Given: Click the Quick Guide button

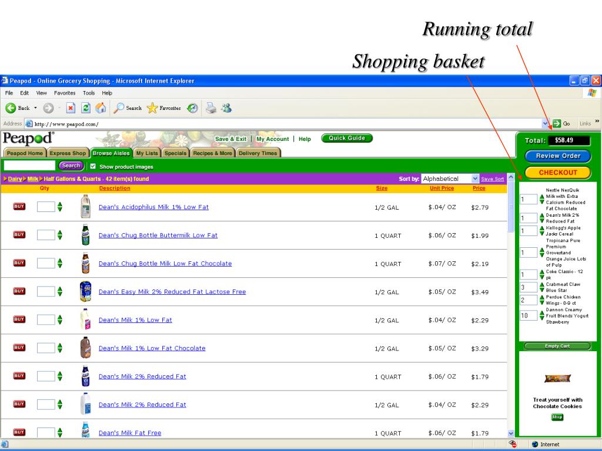Looking at the screenshot, I should [347, 138].
